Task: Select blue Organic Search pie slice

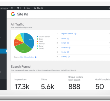Action: [29, 40]
